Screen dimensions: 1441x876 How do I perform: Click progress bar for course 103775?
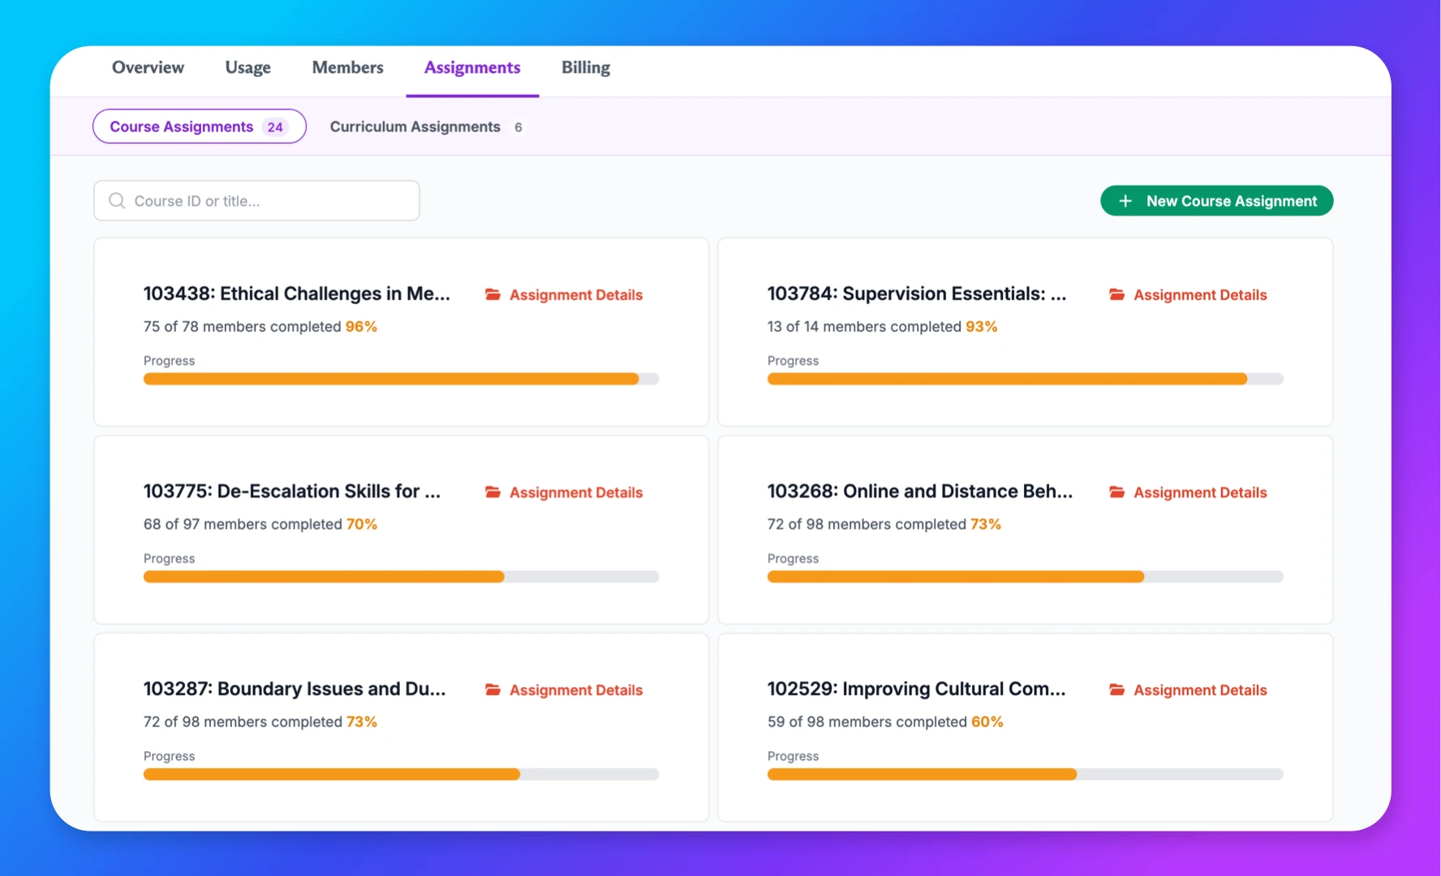(401, 577)
